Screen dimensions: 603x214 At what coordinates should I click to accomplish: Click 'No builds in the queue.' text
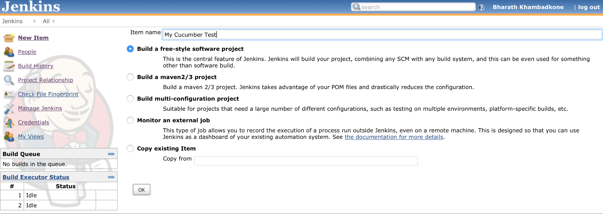[35, 164]
